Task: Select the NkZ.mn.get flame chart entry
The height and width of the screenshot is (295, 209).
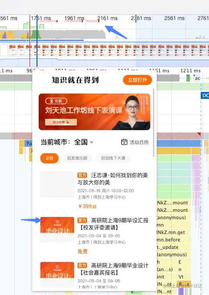Action: pyautogui.click(x=173, y=232)
